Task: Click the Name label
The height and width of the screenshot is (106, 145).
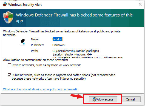Action: pos(35,39)
